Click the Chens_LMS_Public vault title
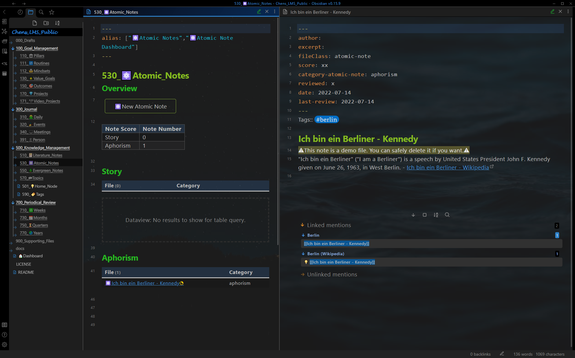 (x=35, y=32)
